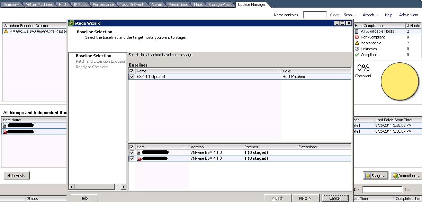422x202 pixels.
Task: Click the green Compliant checkmark icon
Action: point(357,55)
